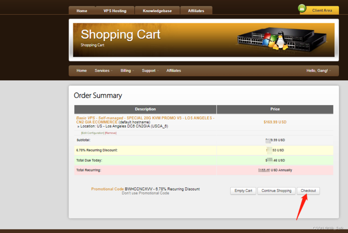348x233 pixels.
Task: Expand the Support dropdown menu
Action: click(150, 70)
